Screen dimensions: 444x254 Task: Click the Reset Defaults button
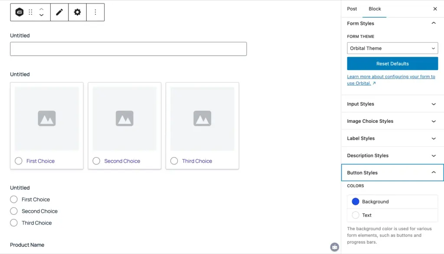click(x=392, y=64)
